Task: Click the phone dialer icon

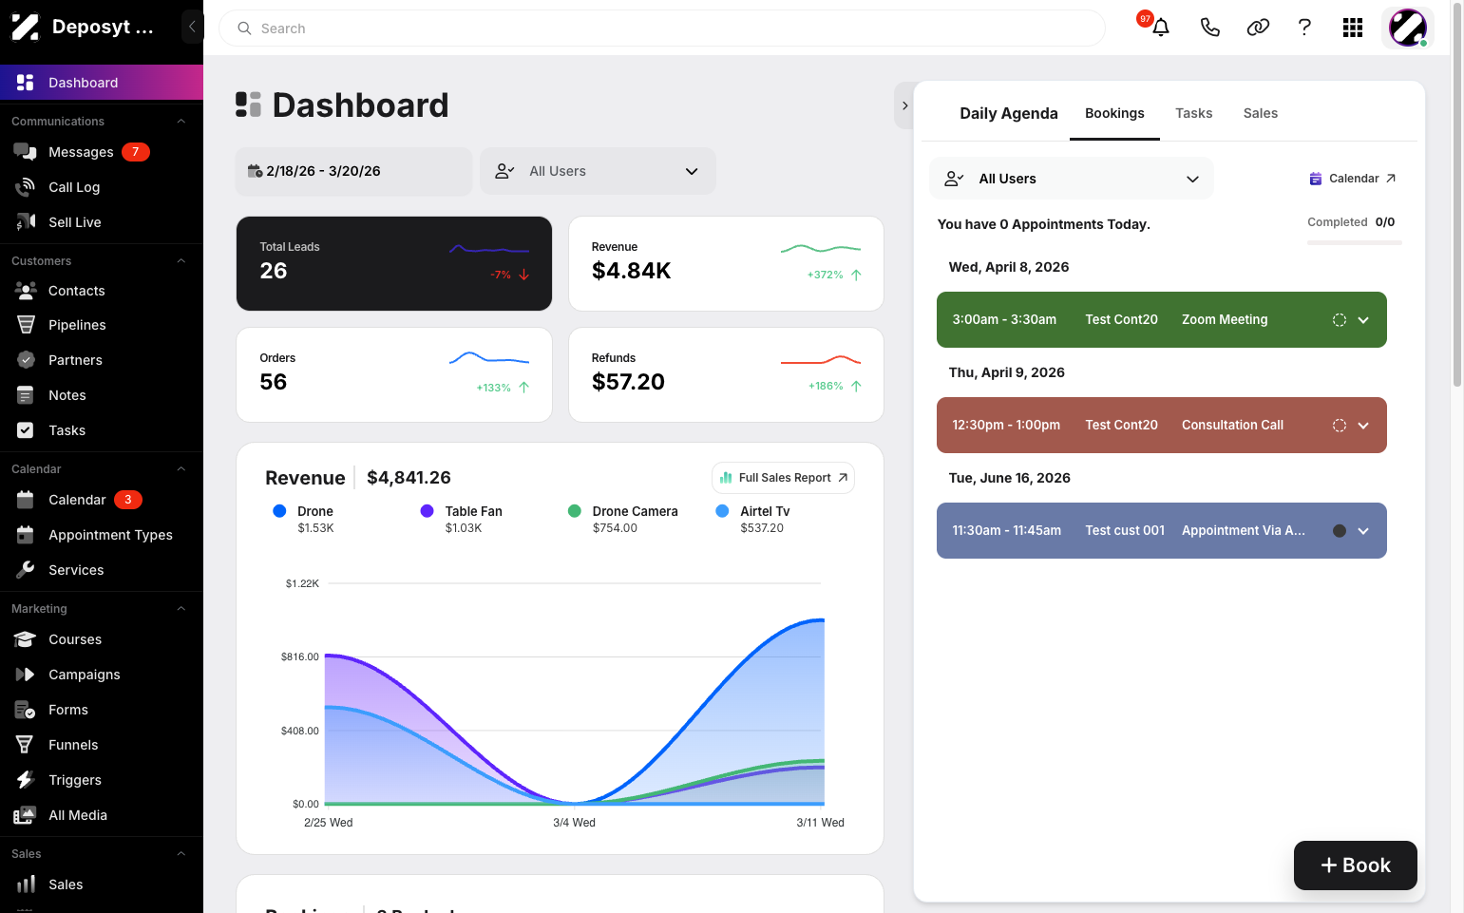Action: click(x=1209, y=28)
